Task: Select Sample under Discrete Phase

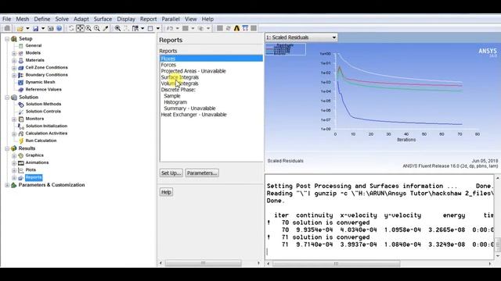Action: (x=172, y=96)
